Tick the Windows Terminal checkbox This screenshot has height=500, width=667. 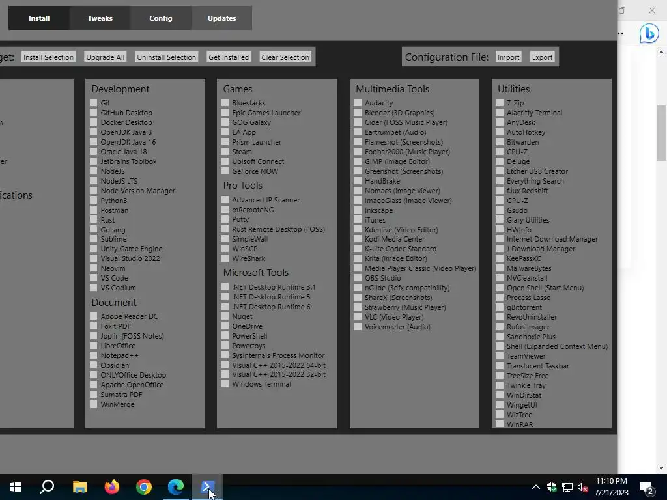tap(225, 384)
